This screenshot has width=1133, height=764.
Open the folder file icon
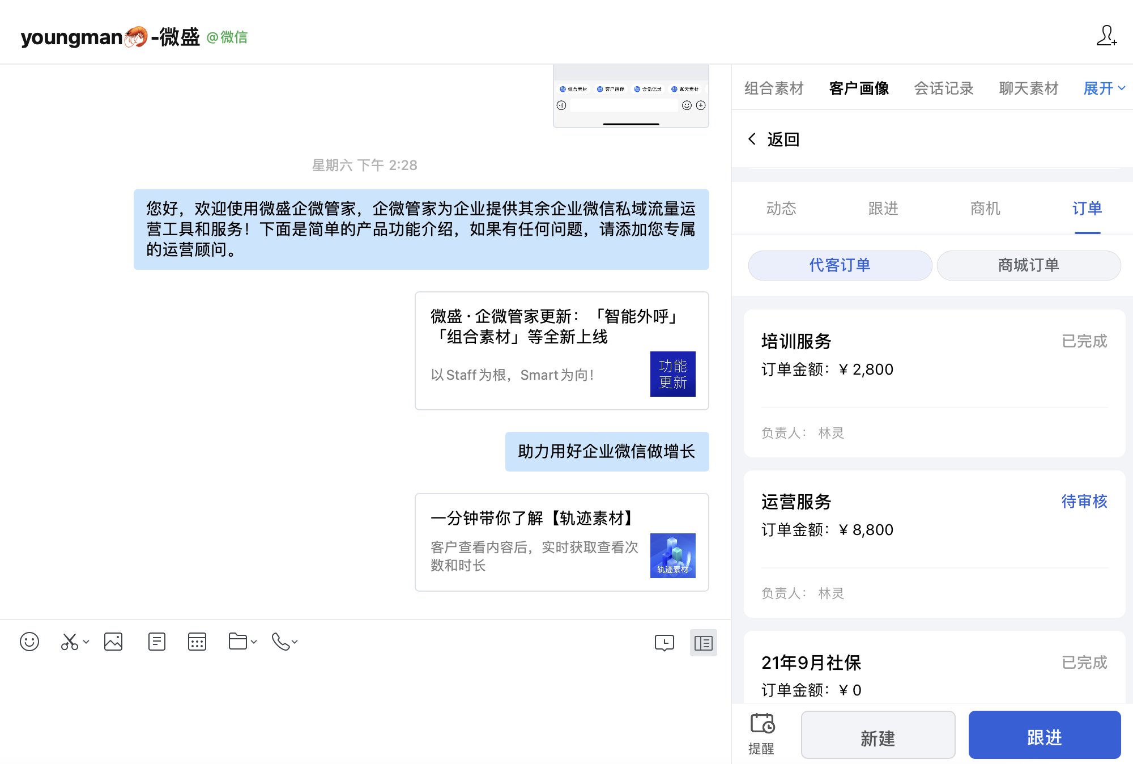(238, 642)
